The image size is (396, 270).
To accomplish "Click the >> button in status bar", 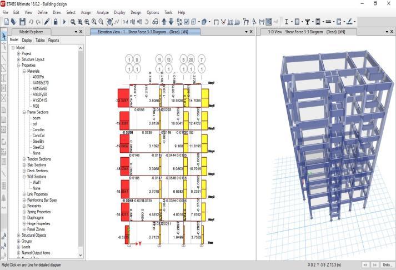I will pos(375,264).
